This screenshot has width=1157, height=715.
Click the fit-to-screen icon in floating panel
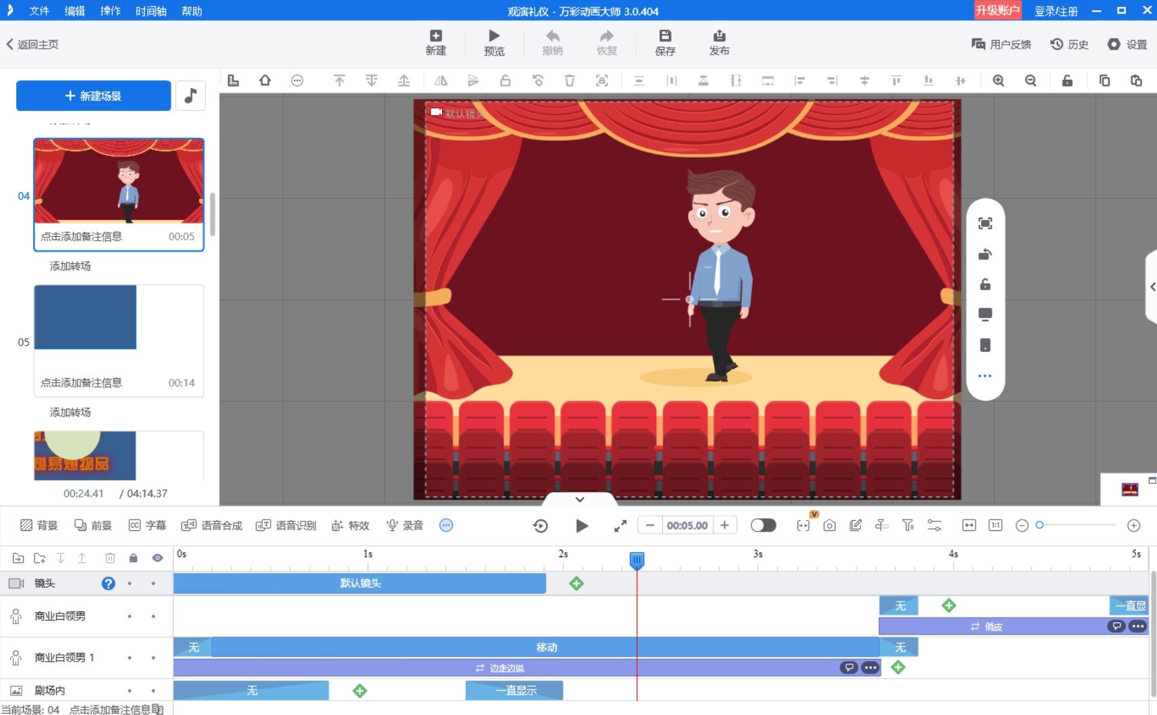(985, 223)
